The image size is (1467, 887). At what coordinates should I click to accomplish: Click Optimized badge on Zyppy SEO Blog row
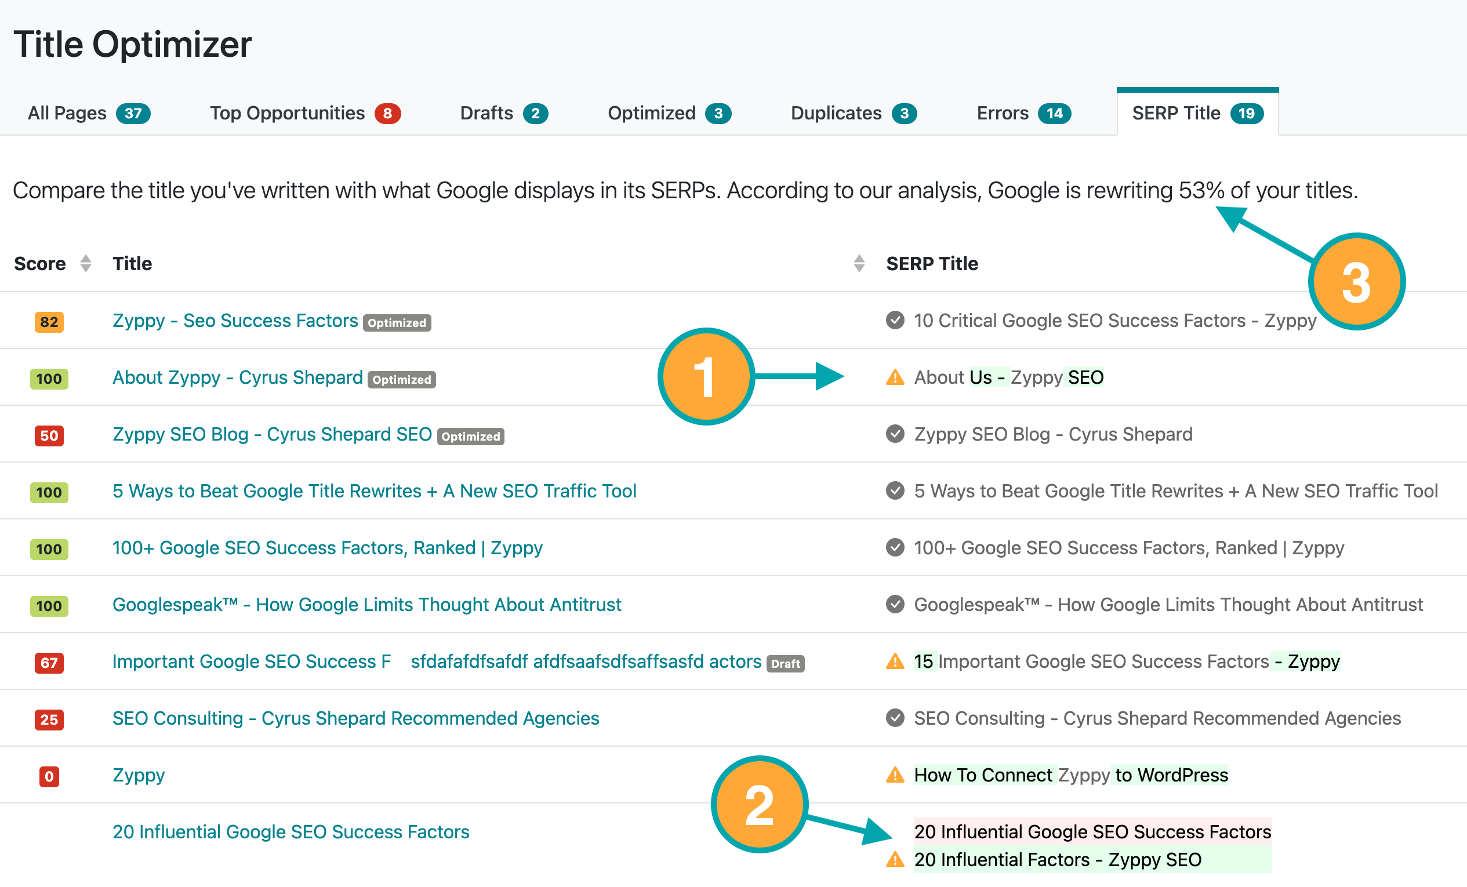[x=471, y=437]
